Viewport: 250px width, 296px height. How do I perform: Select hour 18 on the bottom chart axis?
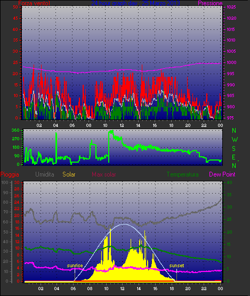point(172,289)
